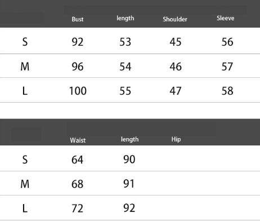The image size is (260, 221).
Task: Select bust value 92 for size S
Action: pos(78,42)
